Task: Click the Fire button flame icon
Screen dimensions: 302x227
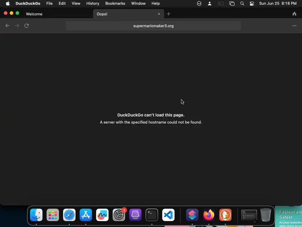Action: [294, 14]
